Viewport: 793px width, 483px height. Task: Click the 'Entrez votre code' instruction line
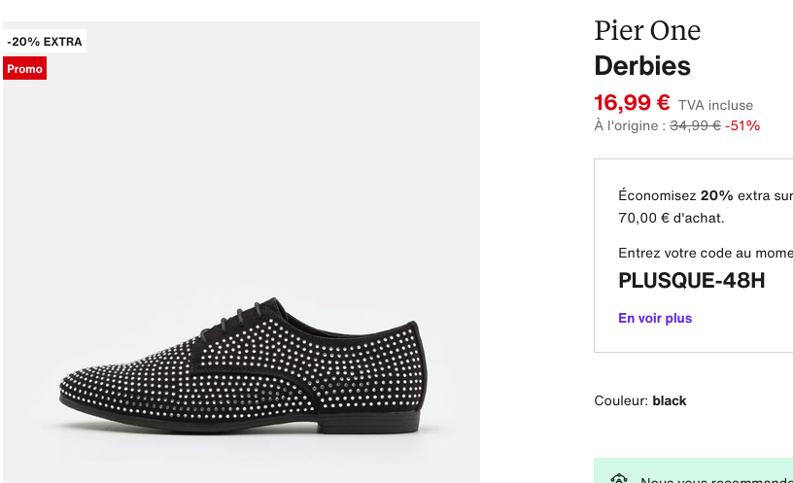tap(705, 253)
